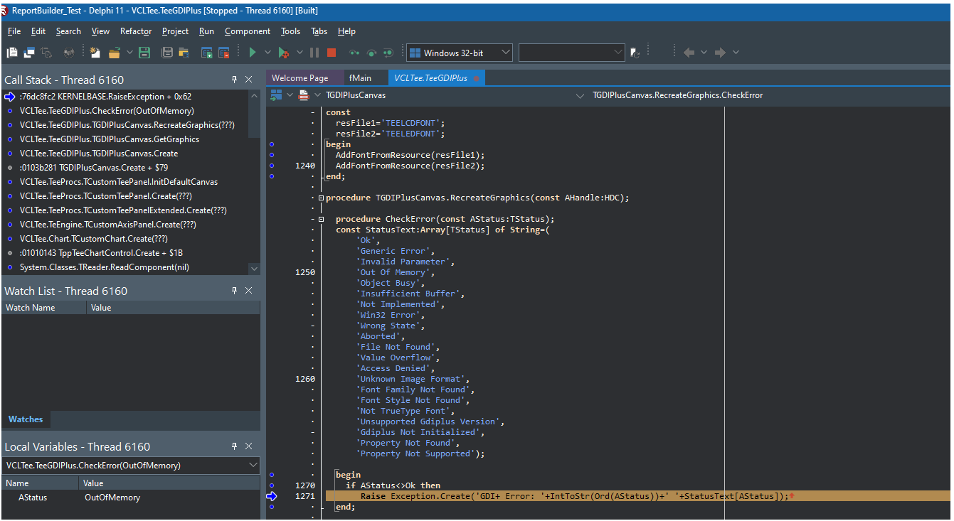Open the Tools menu
The width and height of the screenshot is (954, 521).
pos(290,31)
